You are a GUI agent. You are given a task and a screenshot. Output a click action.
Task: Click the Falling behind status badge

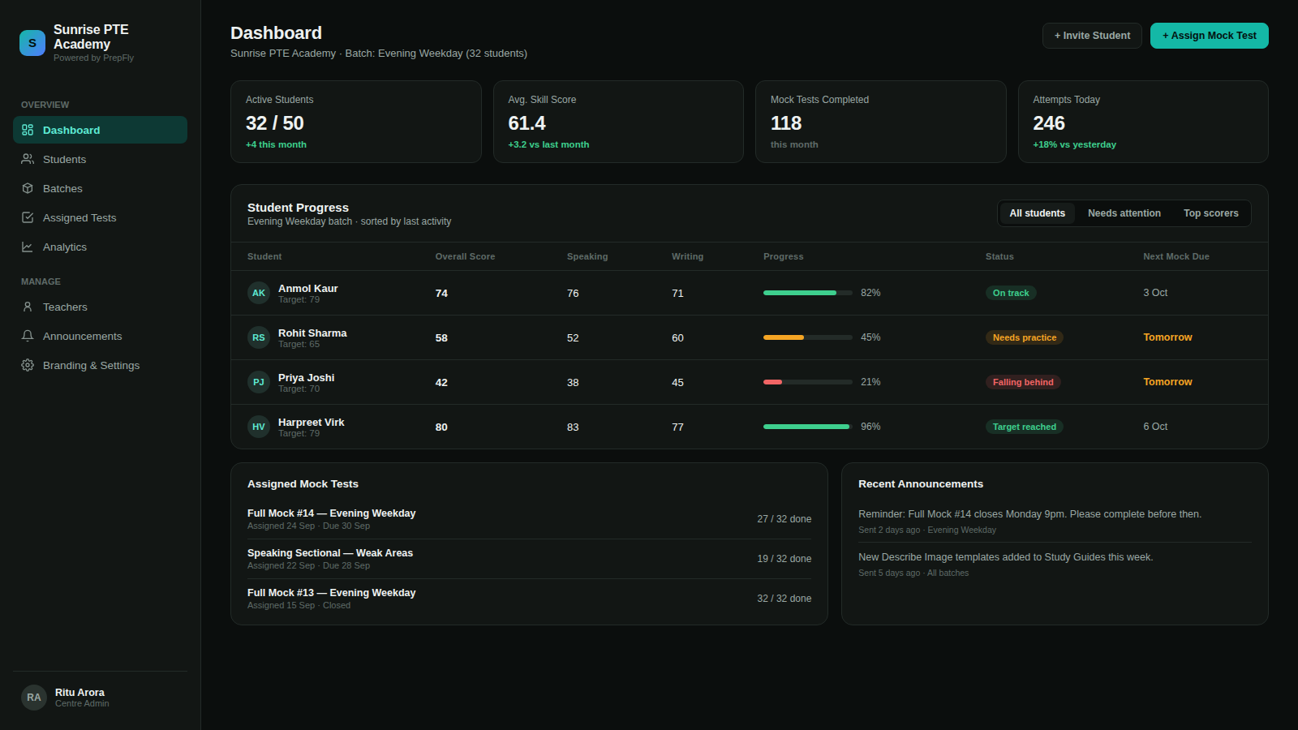(x=1023, y=382)
